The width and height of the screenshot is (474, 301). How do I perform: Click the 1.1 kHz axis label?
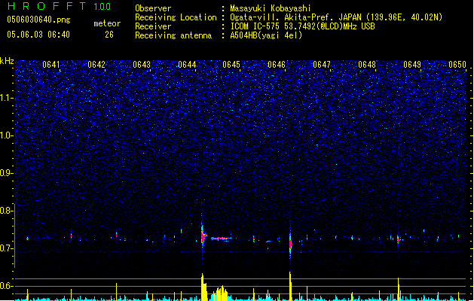tap(7, 98)
